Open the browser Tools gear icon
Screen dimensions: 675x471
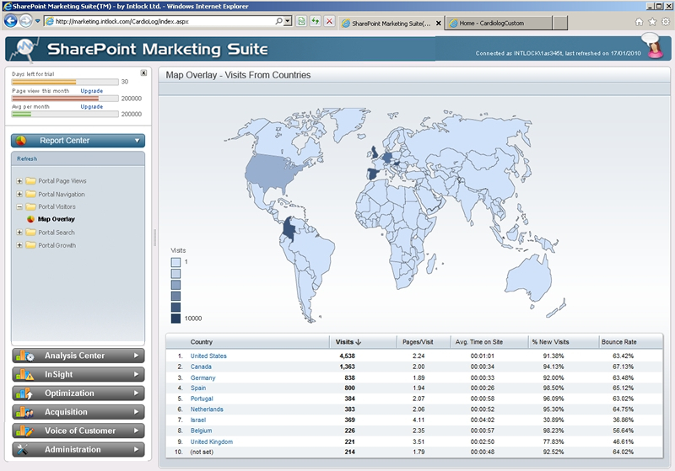[666, 22]
